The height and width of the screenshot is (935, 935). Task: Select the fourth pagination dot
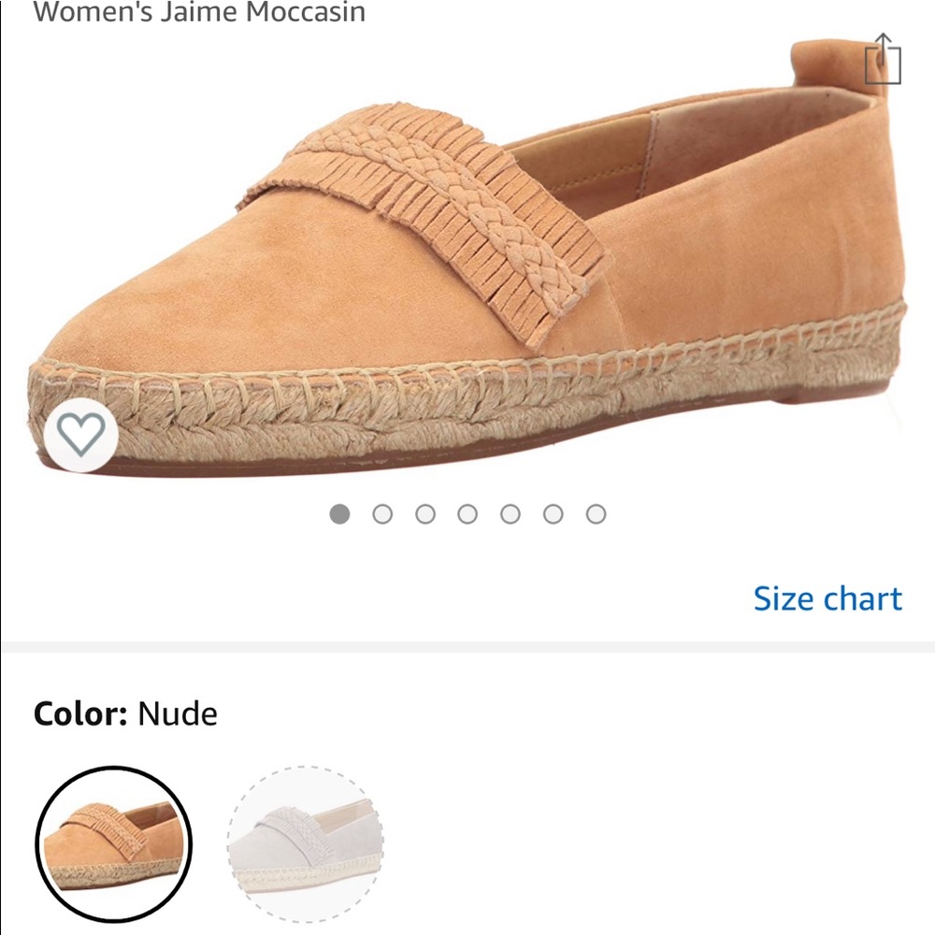[x=467, y=512]
